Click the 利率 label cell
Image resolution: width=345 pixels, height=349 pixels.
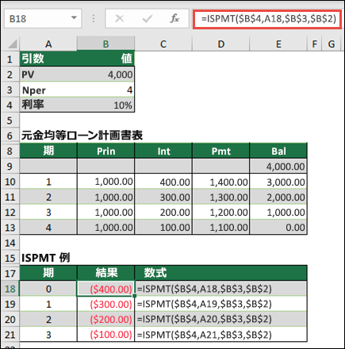(48, 105)
